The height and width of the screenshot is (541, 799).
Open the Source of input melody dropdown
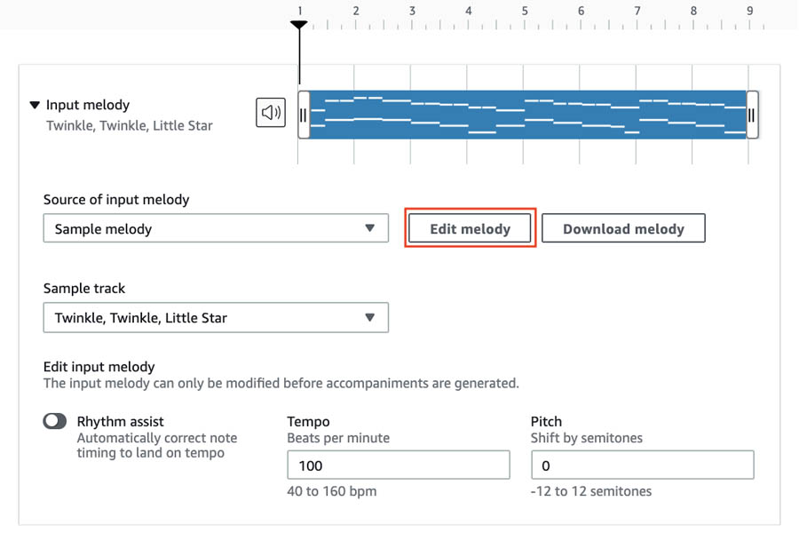coord(216,228)
